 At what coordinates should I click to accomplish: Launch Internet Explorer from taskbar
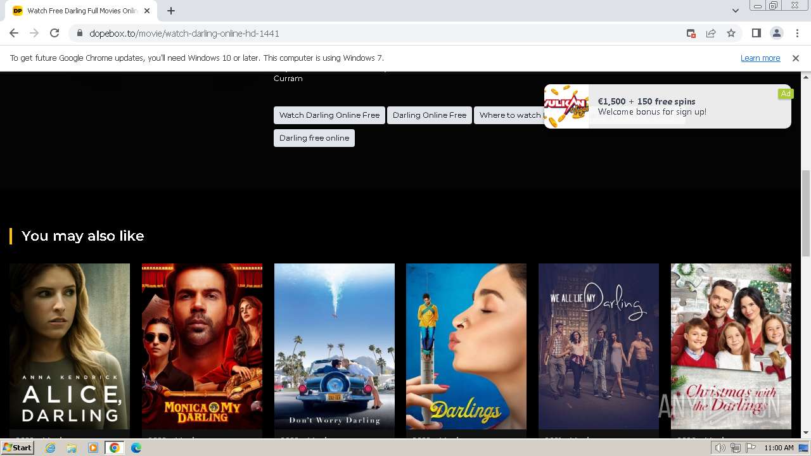tap(51, 448)
